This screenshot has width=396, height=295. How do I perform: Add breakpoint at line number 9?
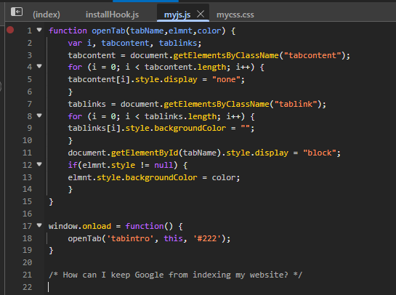[x=30, y=128]
